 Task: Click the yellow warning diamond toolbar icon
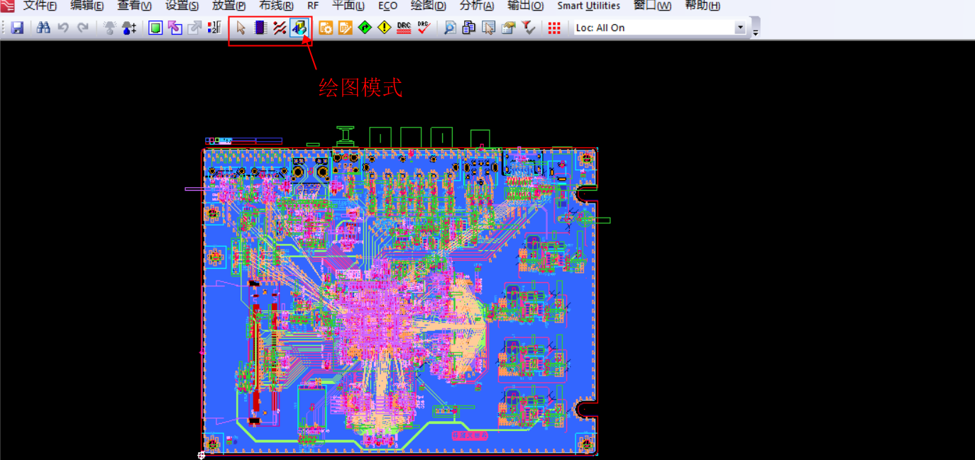tap(384, 28)
